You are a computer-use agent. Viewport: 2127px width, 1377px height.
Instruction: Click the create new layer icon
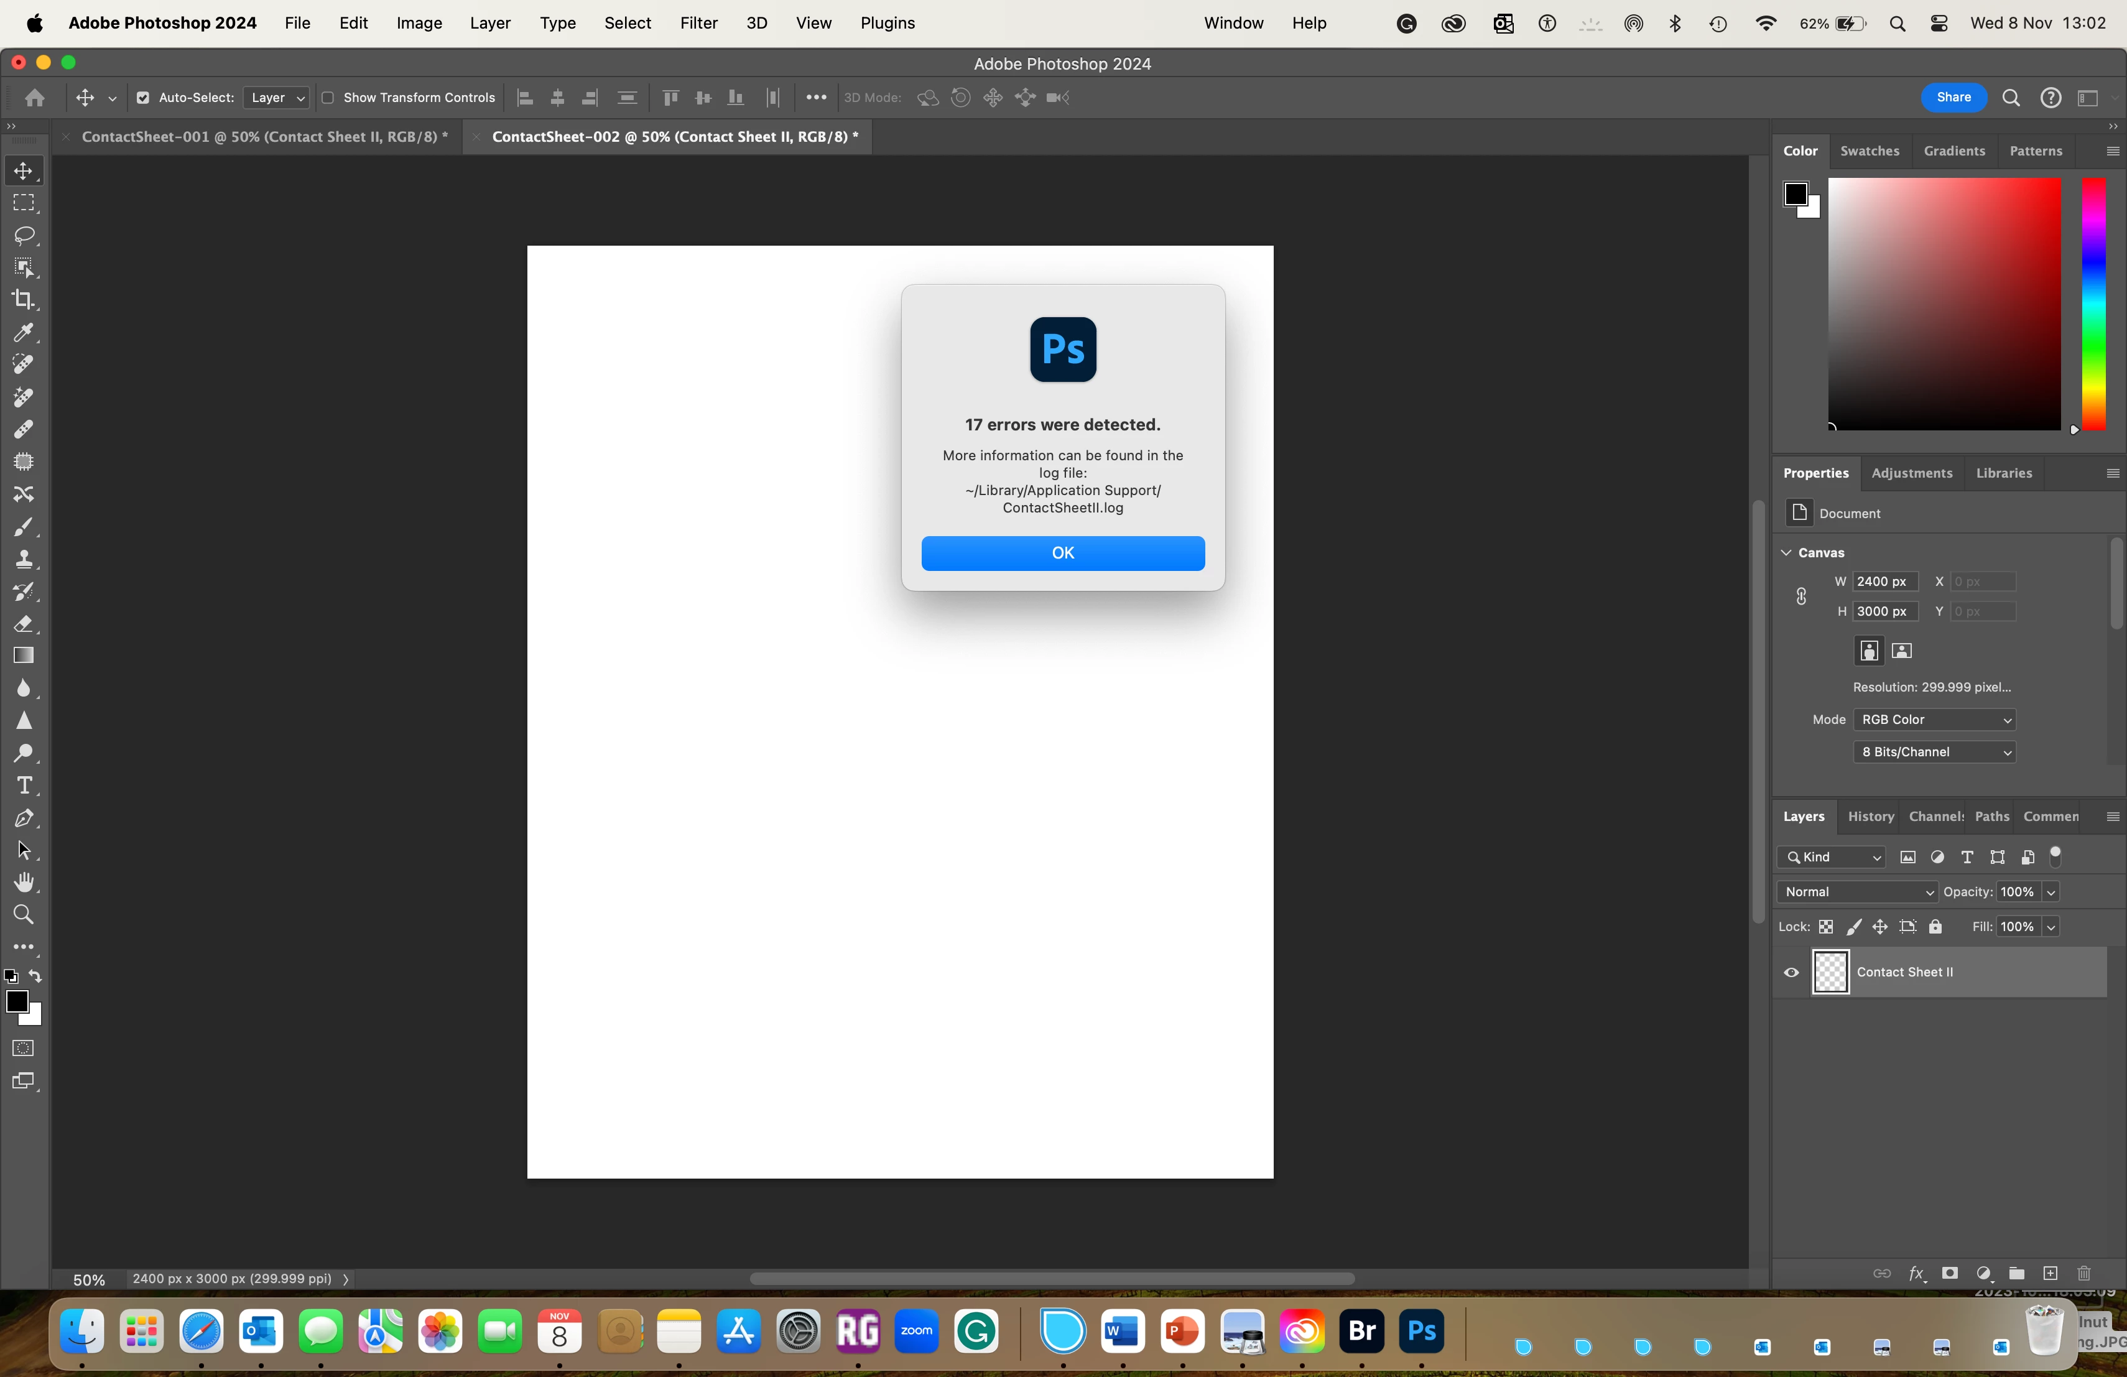(x=2050, y=1273)
